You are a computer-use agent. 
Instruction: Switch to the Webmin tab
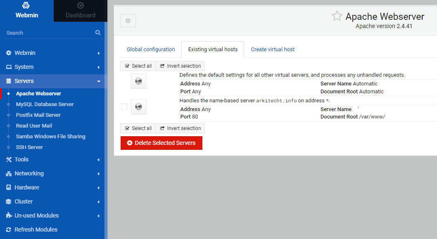(27, 11)
